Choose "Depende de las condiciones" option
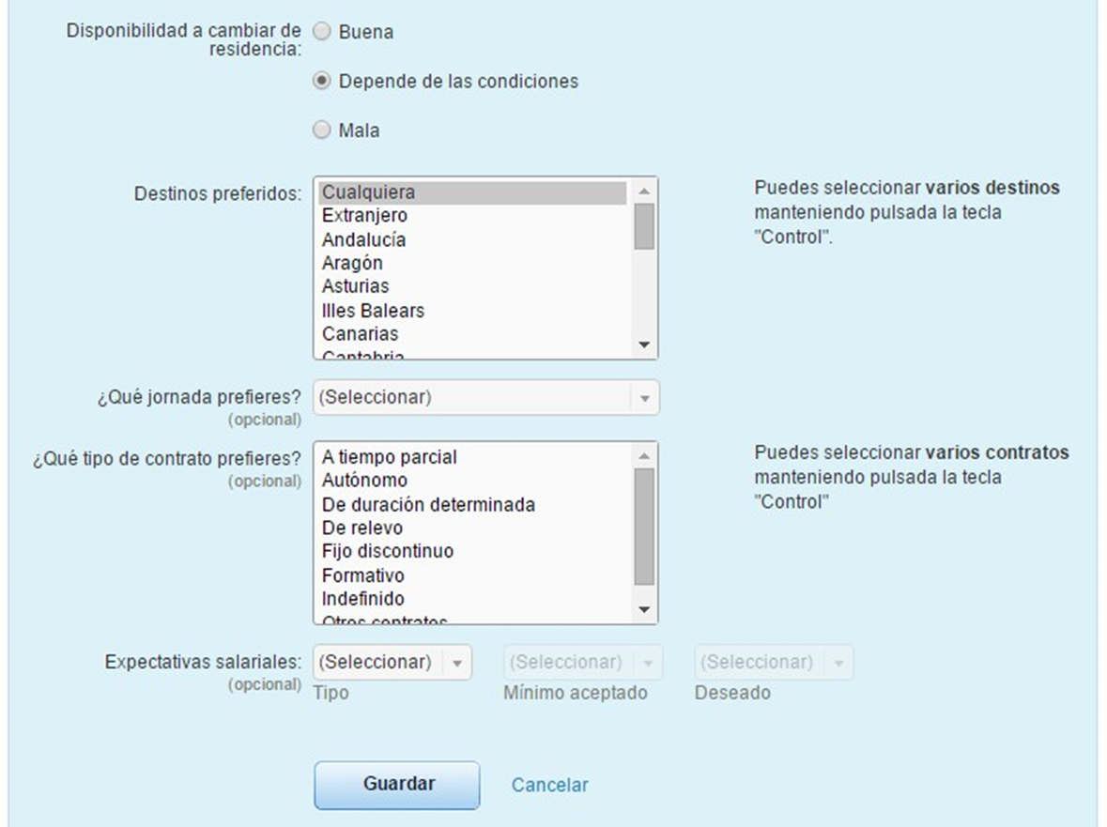The height and width of the screenshot is (827, 1107). tap(322, 82)
